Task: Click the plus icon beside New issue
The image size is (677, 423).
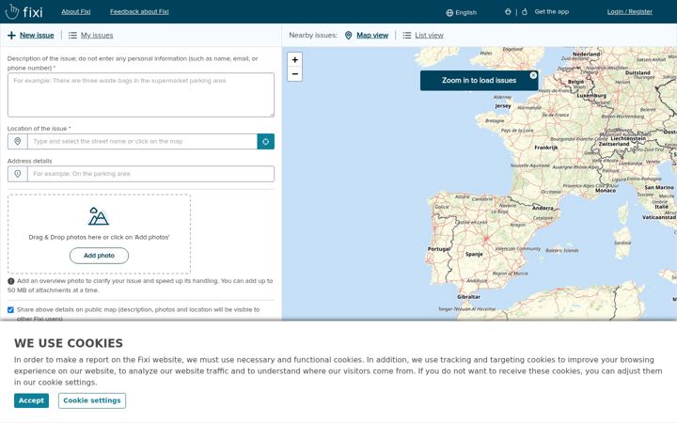Action: click(11, 35)
